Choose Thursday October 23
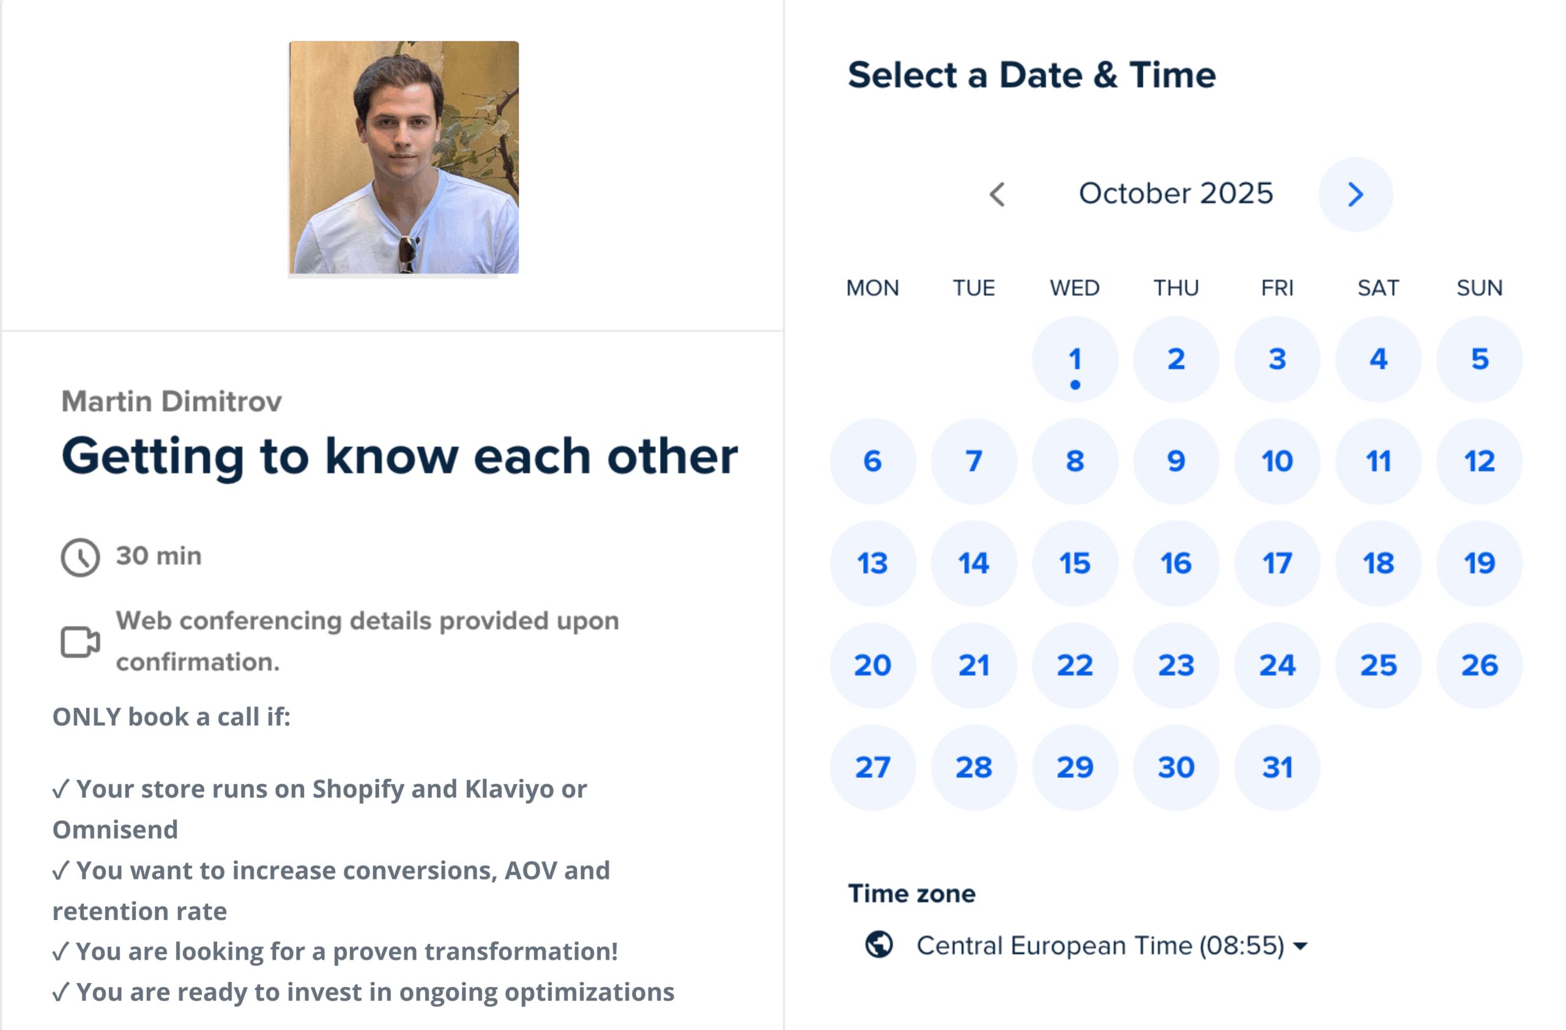Image resolution: width=1566 pixels, height=1030 pixels. 1176,665
